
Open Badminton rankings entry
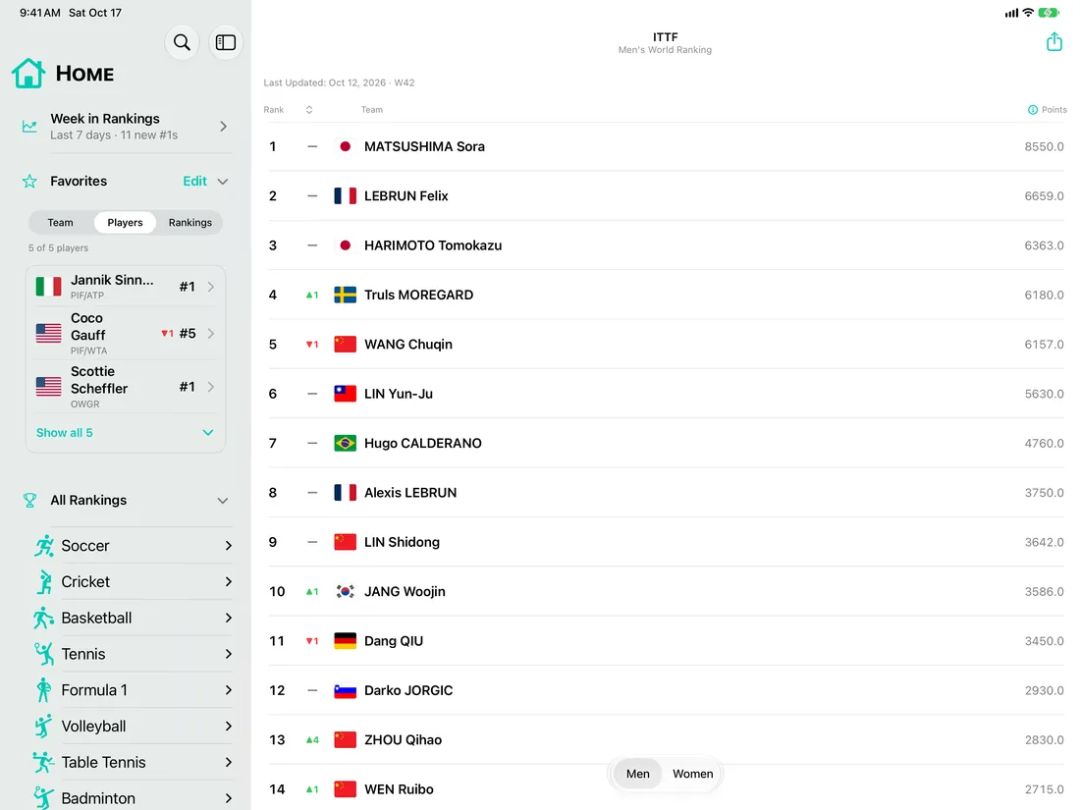coord(133,797)
